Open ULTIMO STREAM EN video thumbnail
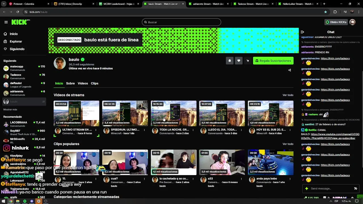363x204 pixels. click(x=77, y=113)
